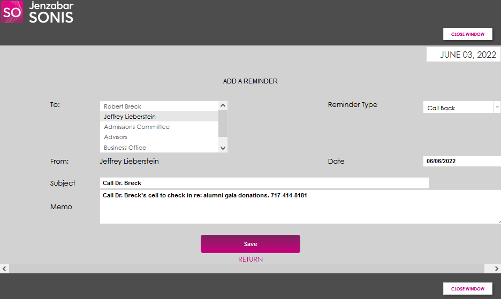Image resolution: width=501 pixels, height=299 pixels.
Task: Click the recipient list scrollbar track
Action: point(223,133)
